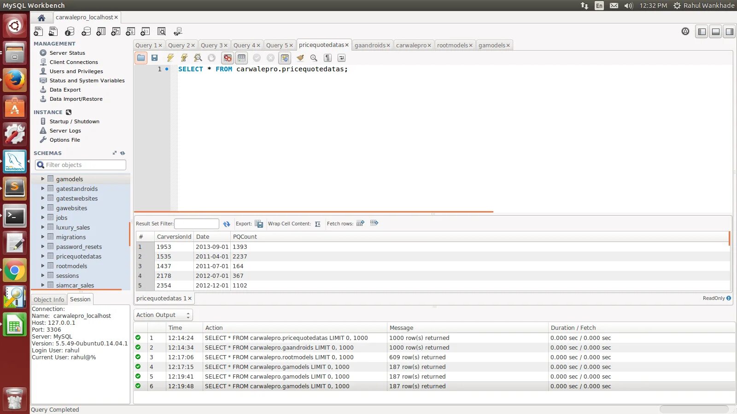Open Server Status page
The height and width of the screenshot is (414, 737).
point(67,53)
